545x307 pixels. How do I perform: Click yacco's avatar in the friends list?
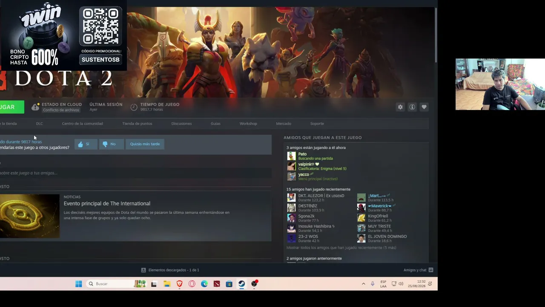pyautogui.click(x=291, y=177)
